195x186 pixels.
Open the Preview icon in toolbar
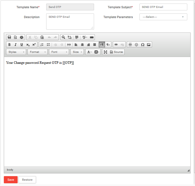click(x=15, y=37)
